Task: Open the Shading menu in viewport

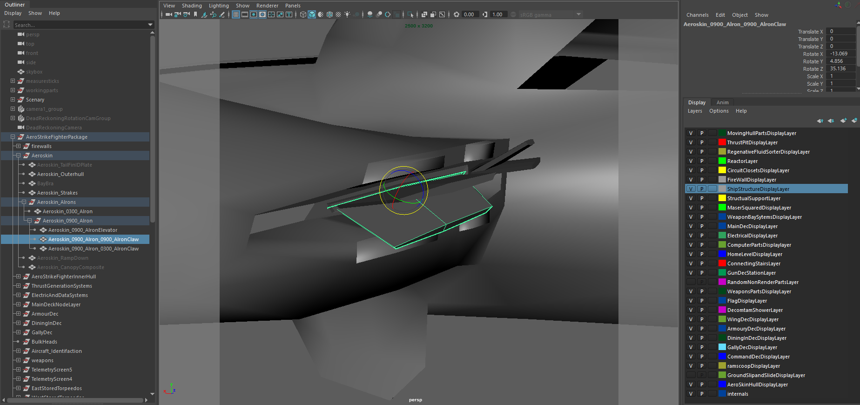Action: [x=192, y=6]
